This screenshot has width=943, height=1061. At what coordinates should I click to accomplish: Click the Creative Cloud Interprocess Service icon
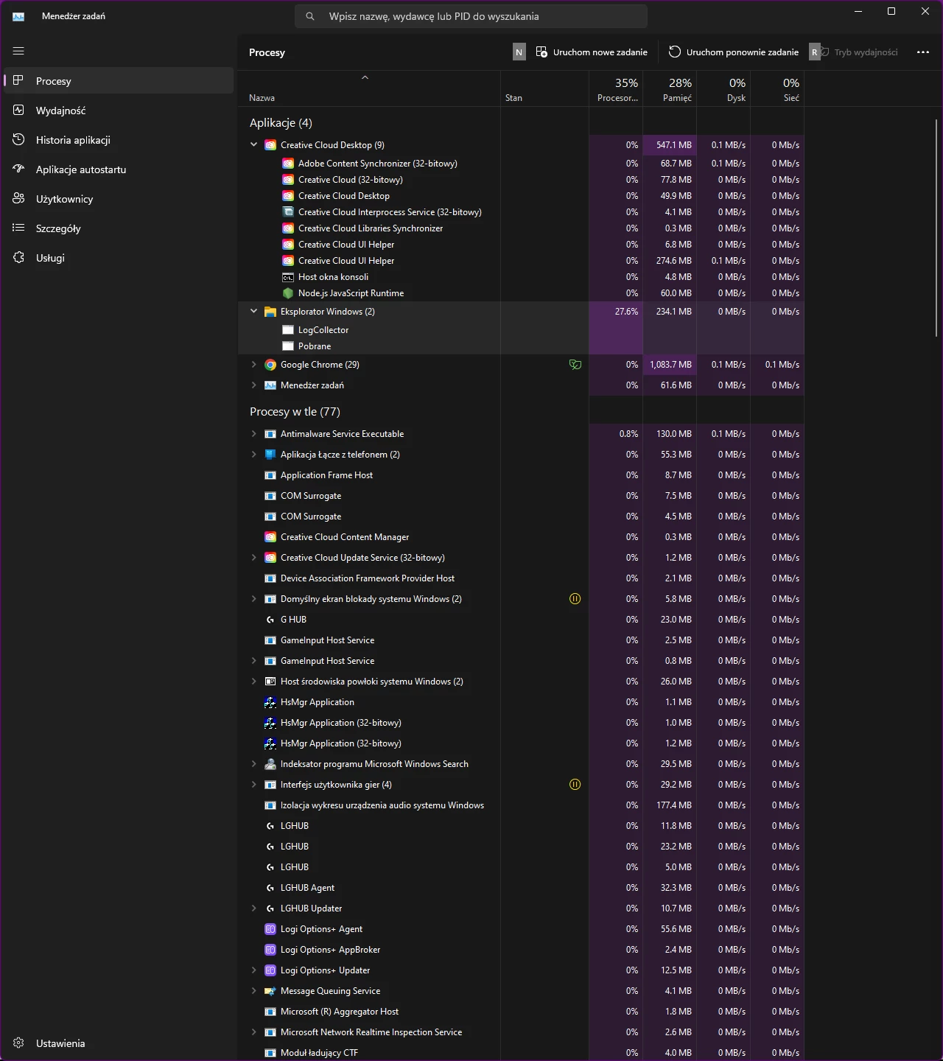tap(288, 212)
